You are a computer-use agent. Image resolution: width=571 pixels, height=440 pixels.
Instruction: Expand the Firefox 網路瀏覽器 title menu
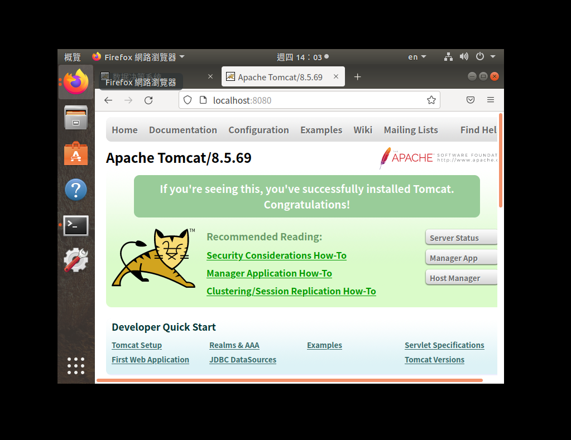pos(134,56)
